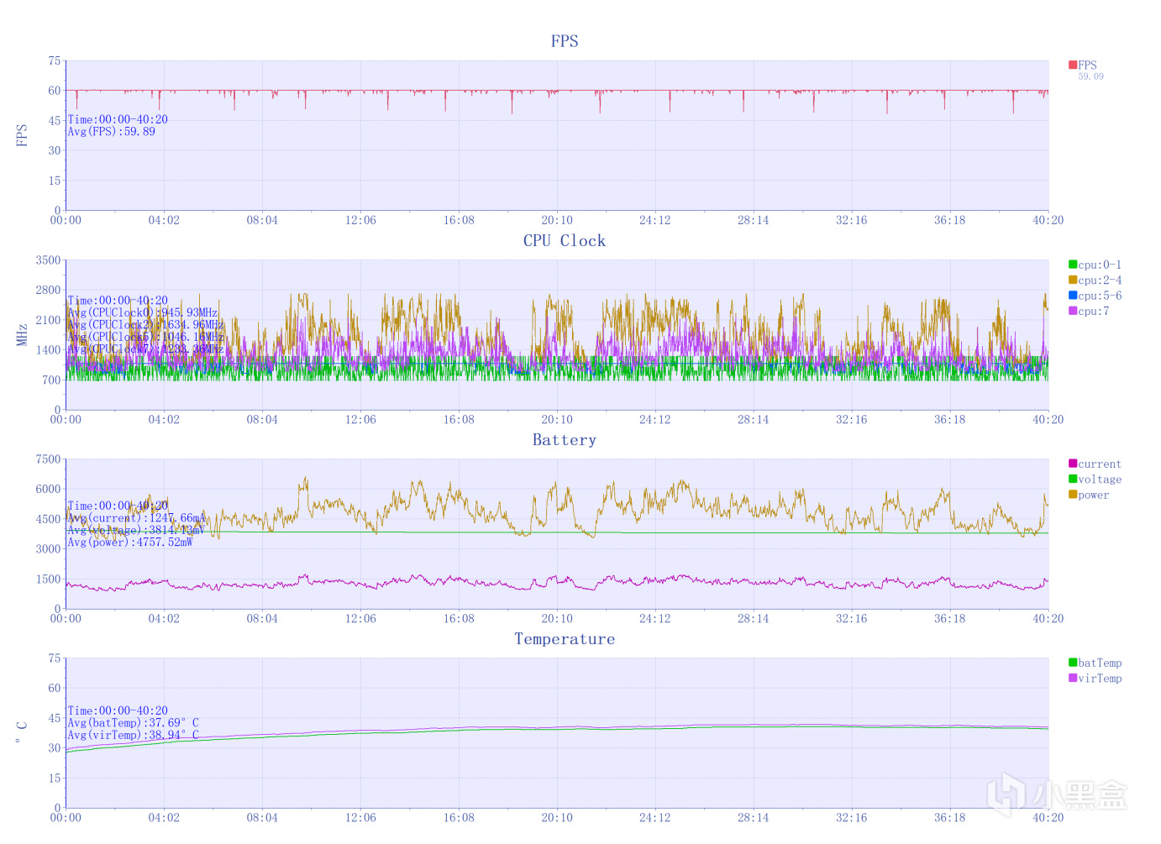Click the Temperature chart title
The image size is (1161, 844).
point(565,638)
